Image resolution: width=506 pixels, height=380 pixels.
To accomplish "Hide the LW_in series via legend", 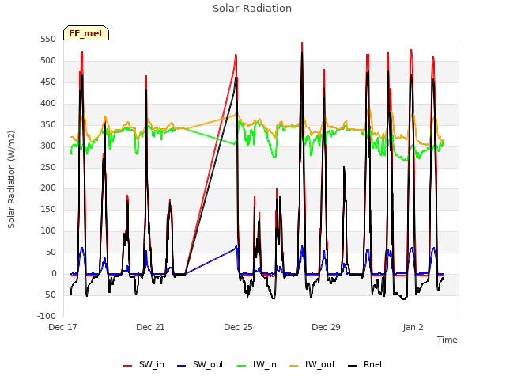I will [x=257, y=364].
